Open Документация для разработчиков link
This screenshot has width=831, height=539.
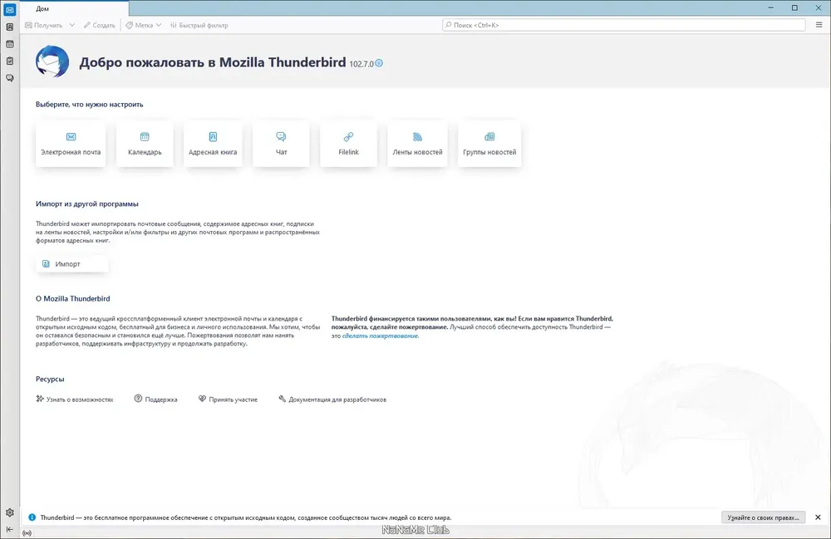point(332,399)
